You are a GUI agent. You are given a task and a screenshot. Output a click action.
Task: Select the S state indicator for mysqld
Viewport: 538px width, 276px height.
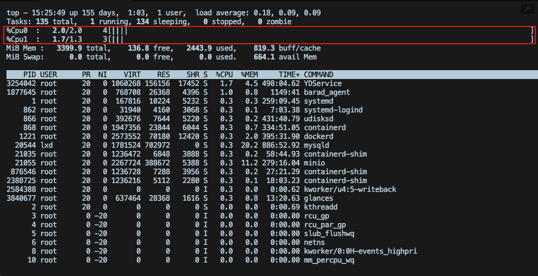[205, 145]
